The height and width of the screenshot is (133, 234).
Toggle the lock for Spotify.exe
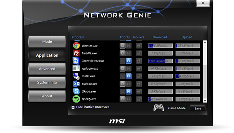(139, 99)
